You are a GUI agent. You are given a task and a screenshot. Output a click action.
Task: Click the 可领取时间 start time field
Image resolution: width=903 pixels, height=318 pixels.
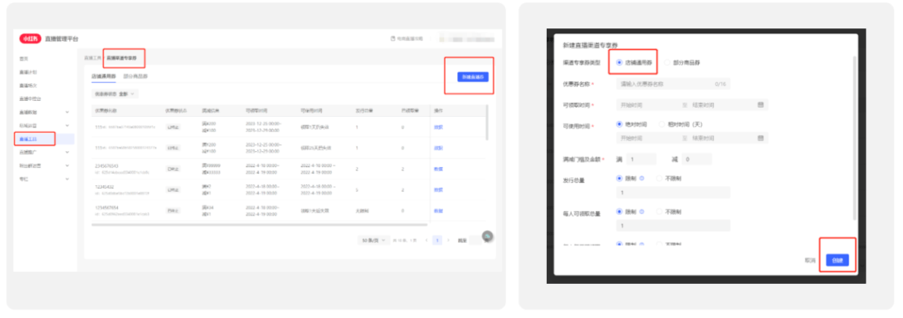coord(648,104)
